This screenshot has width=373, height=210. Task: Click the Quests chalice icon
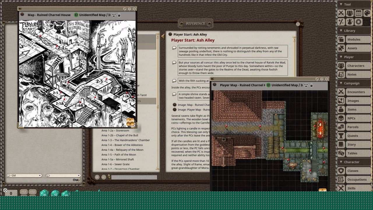tap(341, 136)
